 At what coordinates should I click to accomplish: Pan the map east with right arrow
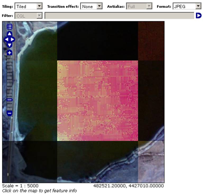click(x=12, y=40)
